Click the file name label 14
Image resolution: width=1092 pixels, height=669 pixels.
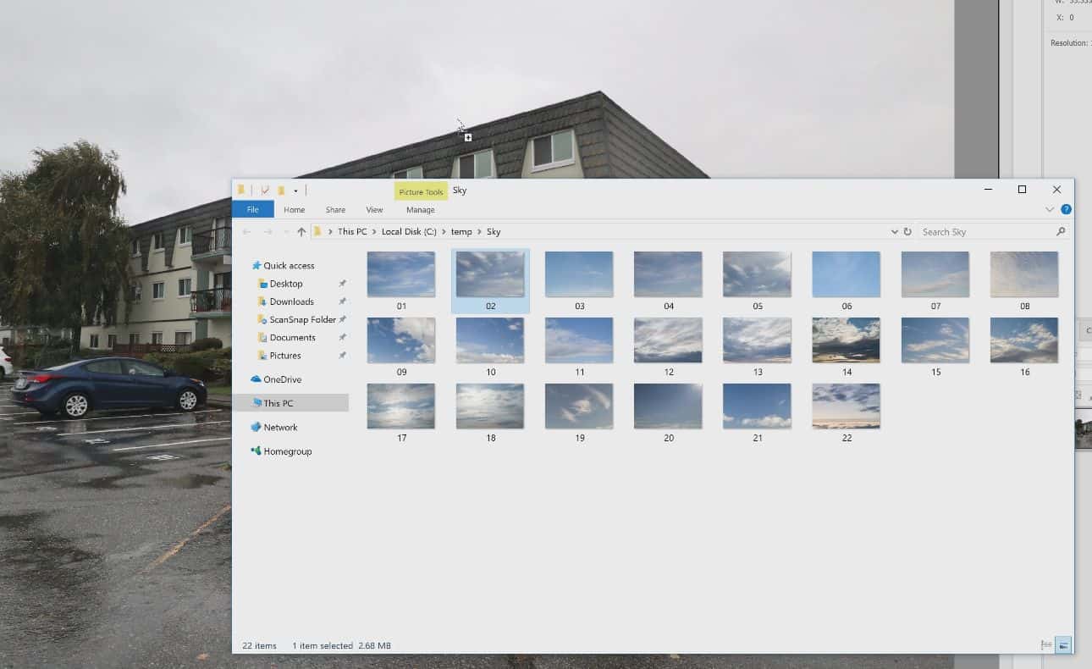847,372
